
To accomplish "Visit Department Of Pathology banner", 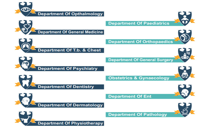I will [x=138, y=115].
